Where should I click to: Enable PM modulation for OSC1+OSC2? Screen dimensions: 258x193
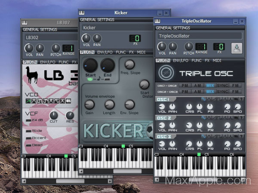coord(185,85)
